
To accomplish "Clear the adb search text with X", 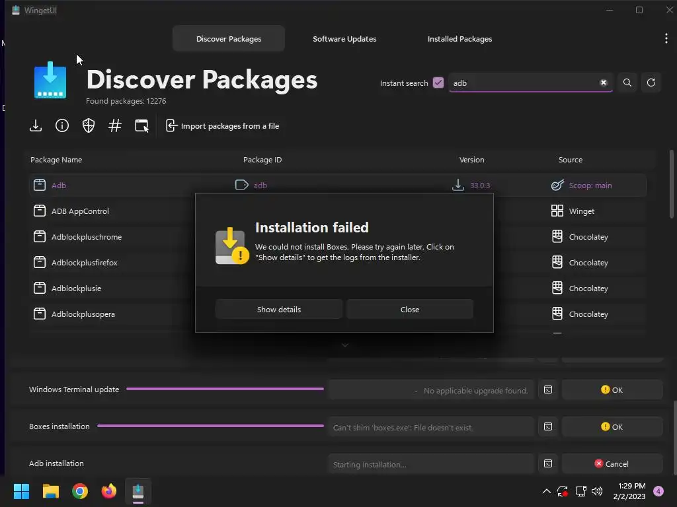I will (x=603, y=83).
